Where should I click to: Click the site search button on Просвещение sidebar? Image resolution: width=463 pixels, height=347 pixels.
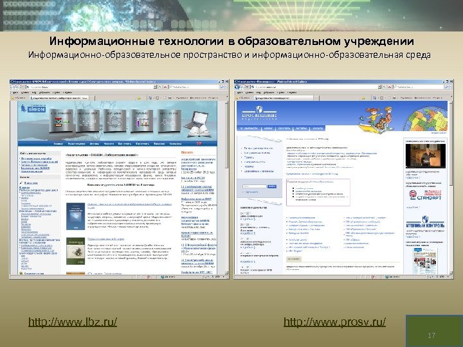tap(271, 186)
